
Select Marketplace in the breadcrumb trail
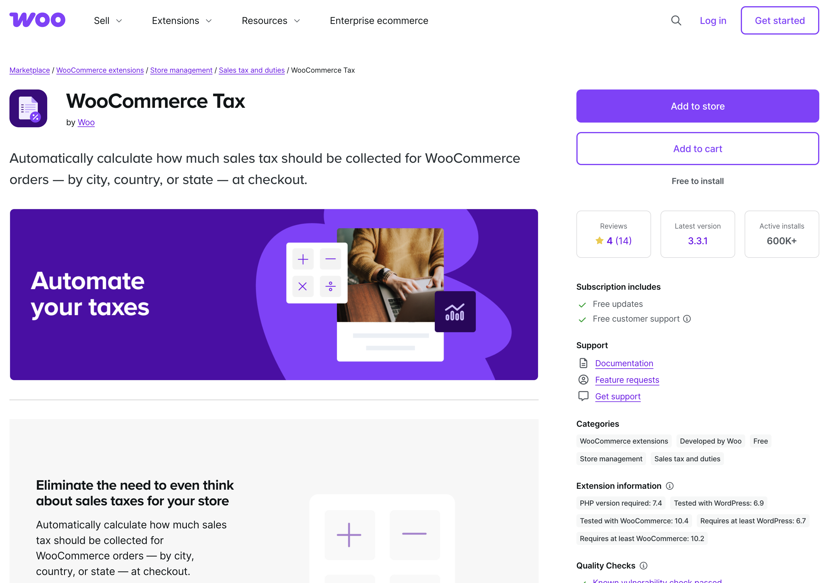30,70
